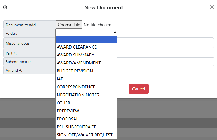
Task: Pick CORRESPONDENCE in the folder list
Action: [x=86, y=87]
